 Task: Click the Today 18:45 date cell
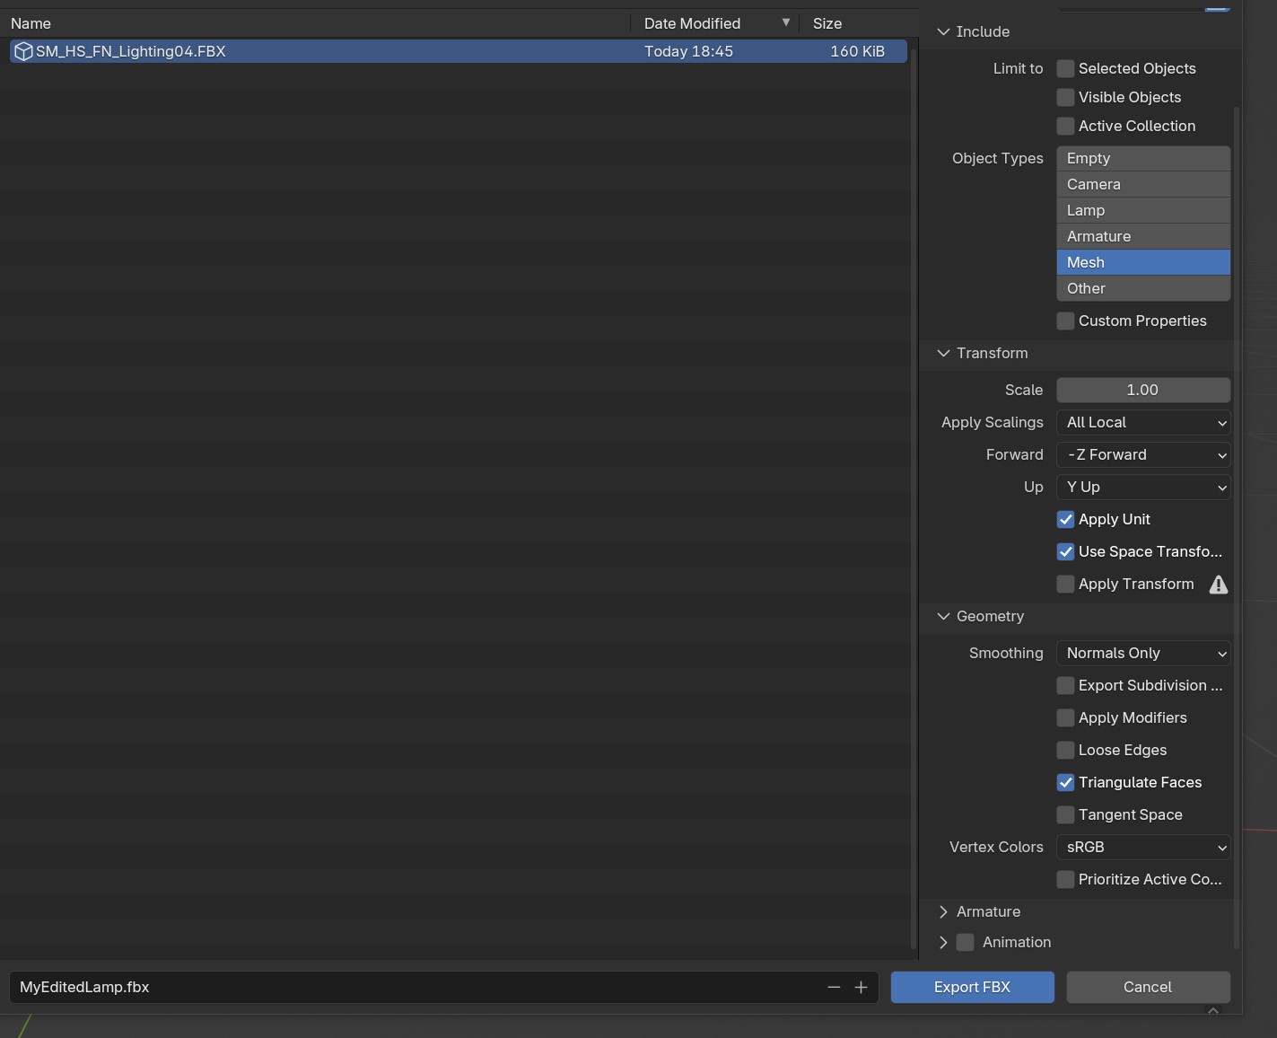[x=688, y=51]
